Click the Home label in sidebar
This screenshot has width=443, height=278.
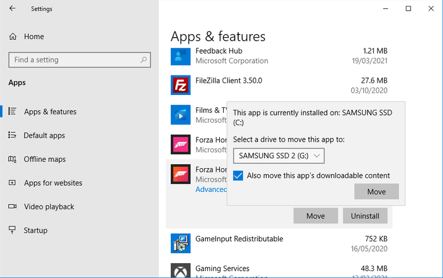click(34, 37)
